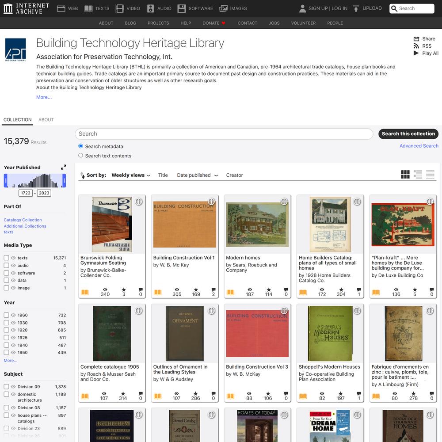The height and width of the screenshot is (442, 442).
Task: Open the Software section icon
Action: coord(182,8)
